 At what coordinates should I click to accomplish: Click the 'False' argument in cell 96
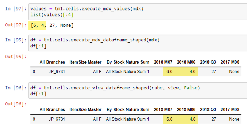pyautogui.click(x=191, y=88)
